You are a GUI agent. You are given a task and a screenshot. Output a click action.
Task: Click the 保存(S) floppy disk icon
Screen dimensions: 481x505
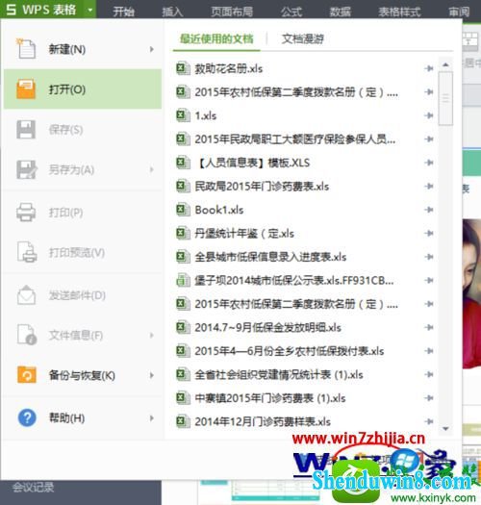(26, 130)
